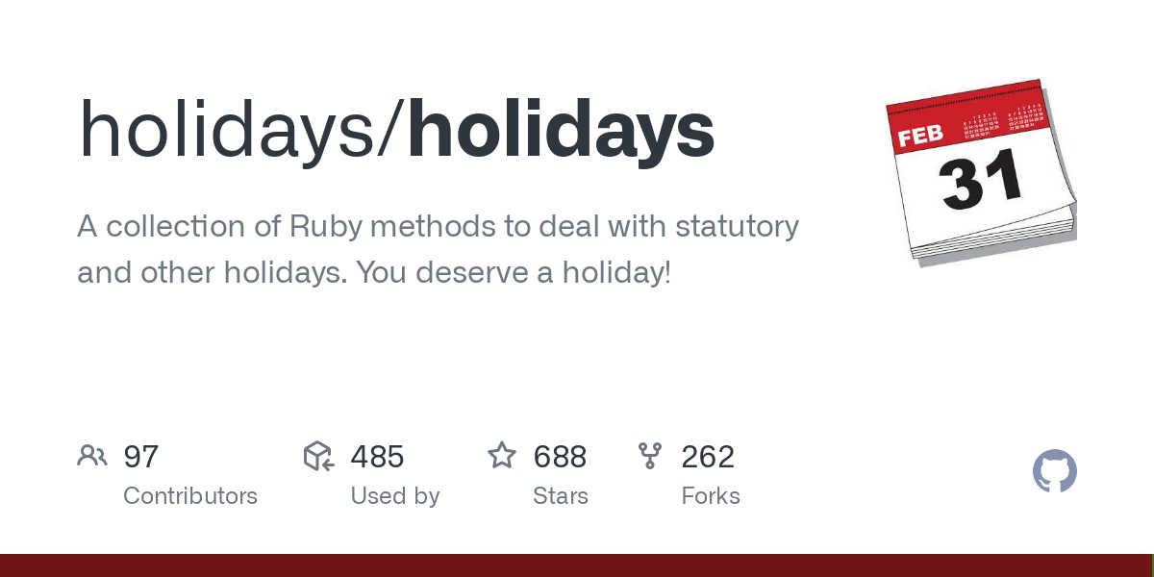Click the red FEB label on calendar
Screen dimensions: 1154x577
pos(920,136)
